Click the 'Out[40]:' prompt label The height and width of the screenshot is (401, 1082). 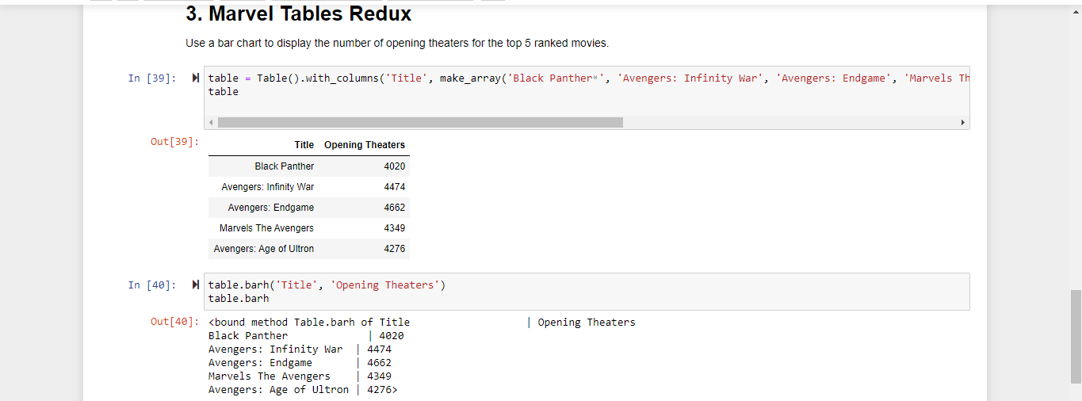tap(174, 322)
